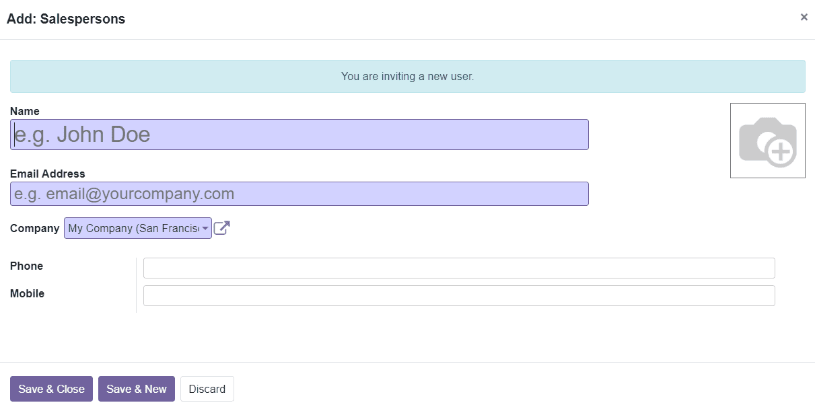
Task: Click the X to close the dialog
Action: (x=804, y=17)
